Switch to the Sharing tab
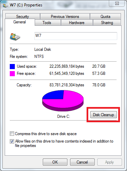 pos(107,23)
